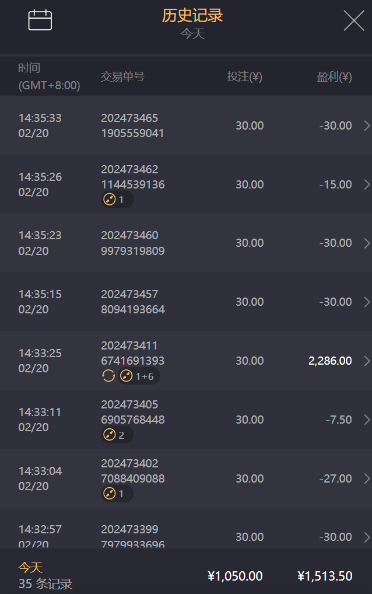Image resolution: width=372 pixels, height=594 pixels.
Task: Select transaction number 2024734028094193664
Action: pos(132,302)
